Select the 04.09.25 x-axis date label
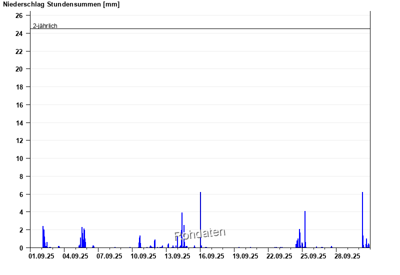 point(75,256)
